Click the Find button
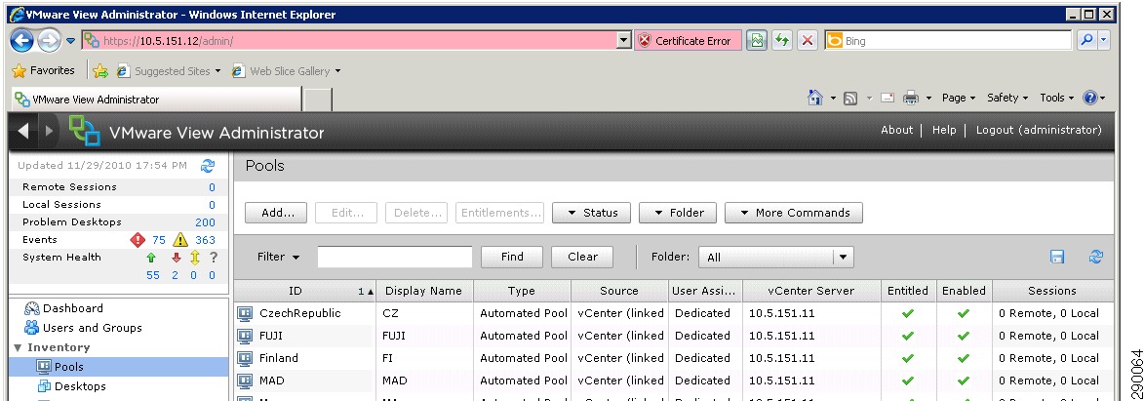This screenshot has height=401, width=1144. tap(512, 257)
